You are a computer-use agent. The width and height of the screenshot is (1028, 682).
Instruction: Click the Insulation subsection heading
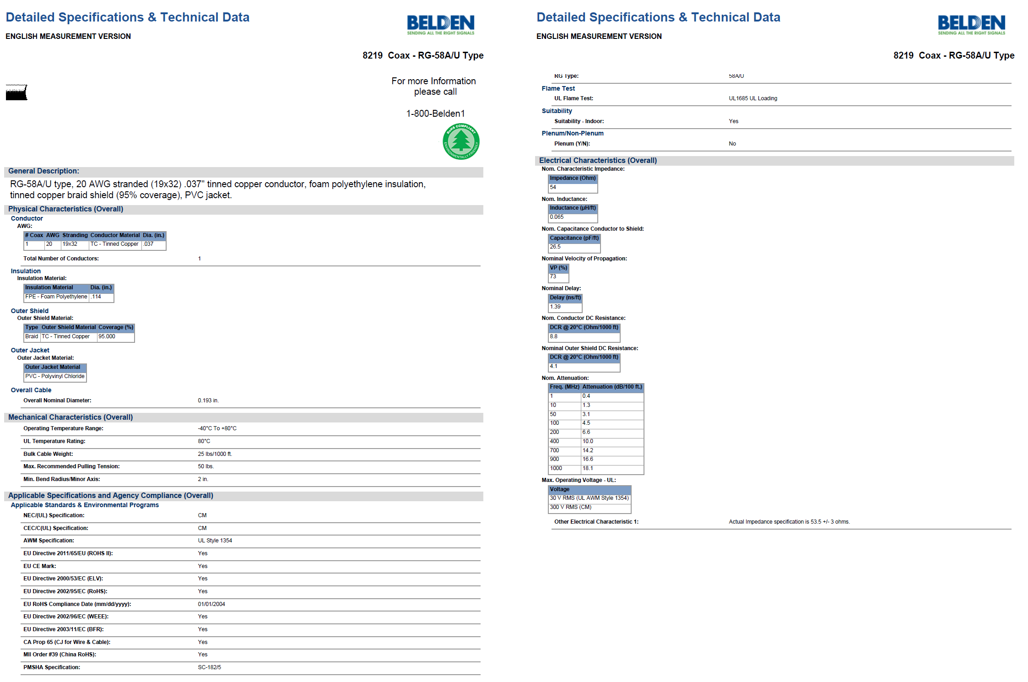coord(26,271)
